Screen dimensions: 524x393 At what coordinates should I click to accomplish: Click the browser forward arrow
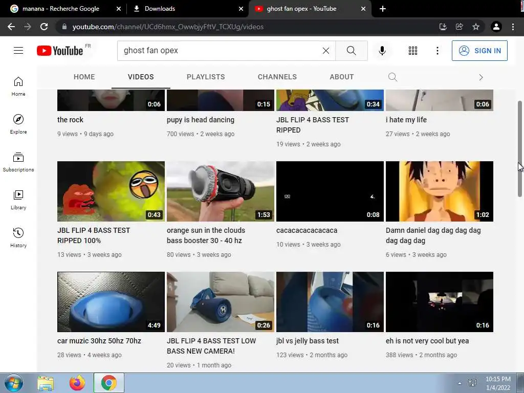pos(28,27)
